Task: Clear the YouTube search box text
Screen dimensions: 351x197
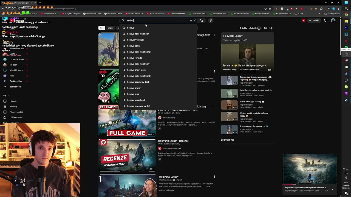Action: 195,21
